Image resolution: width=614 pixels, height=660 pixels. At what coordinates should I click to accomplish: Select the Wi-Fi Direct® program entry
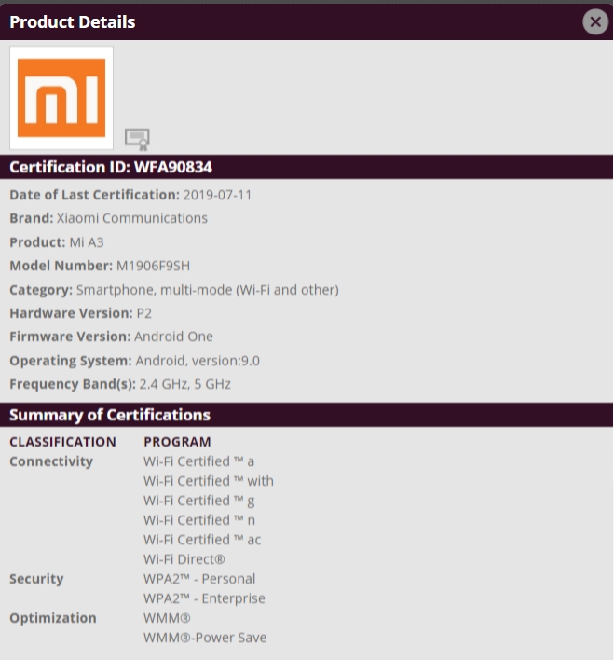click(x=184, y=559)
